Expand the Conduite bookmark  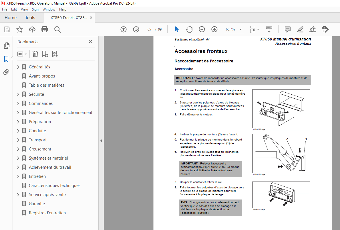18,131
